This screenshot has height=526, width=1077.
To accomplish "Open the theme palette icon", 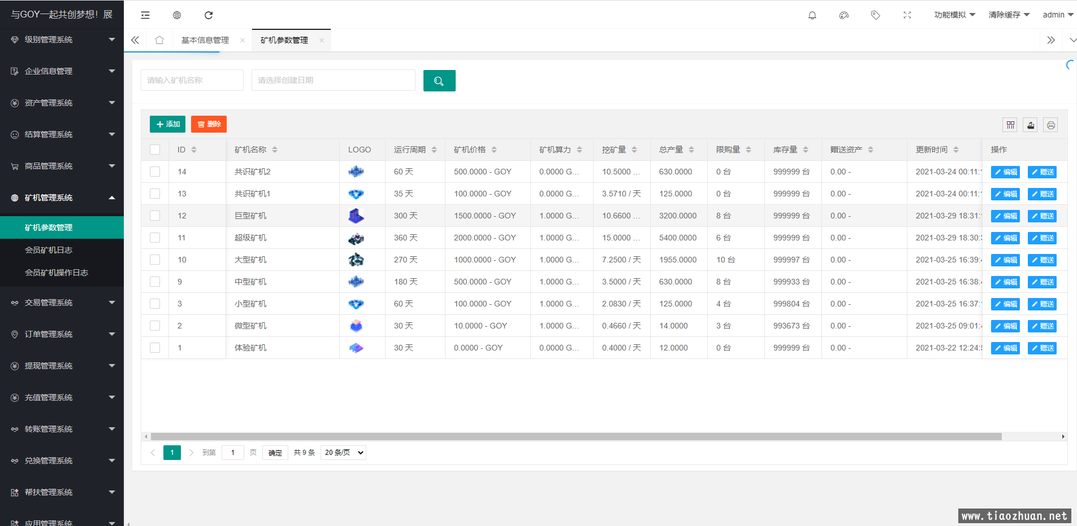I will click(844, 15).
